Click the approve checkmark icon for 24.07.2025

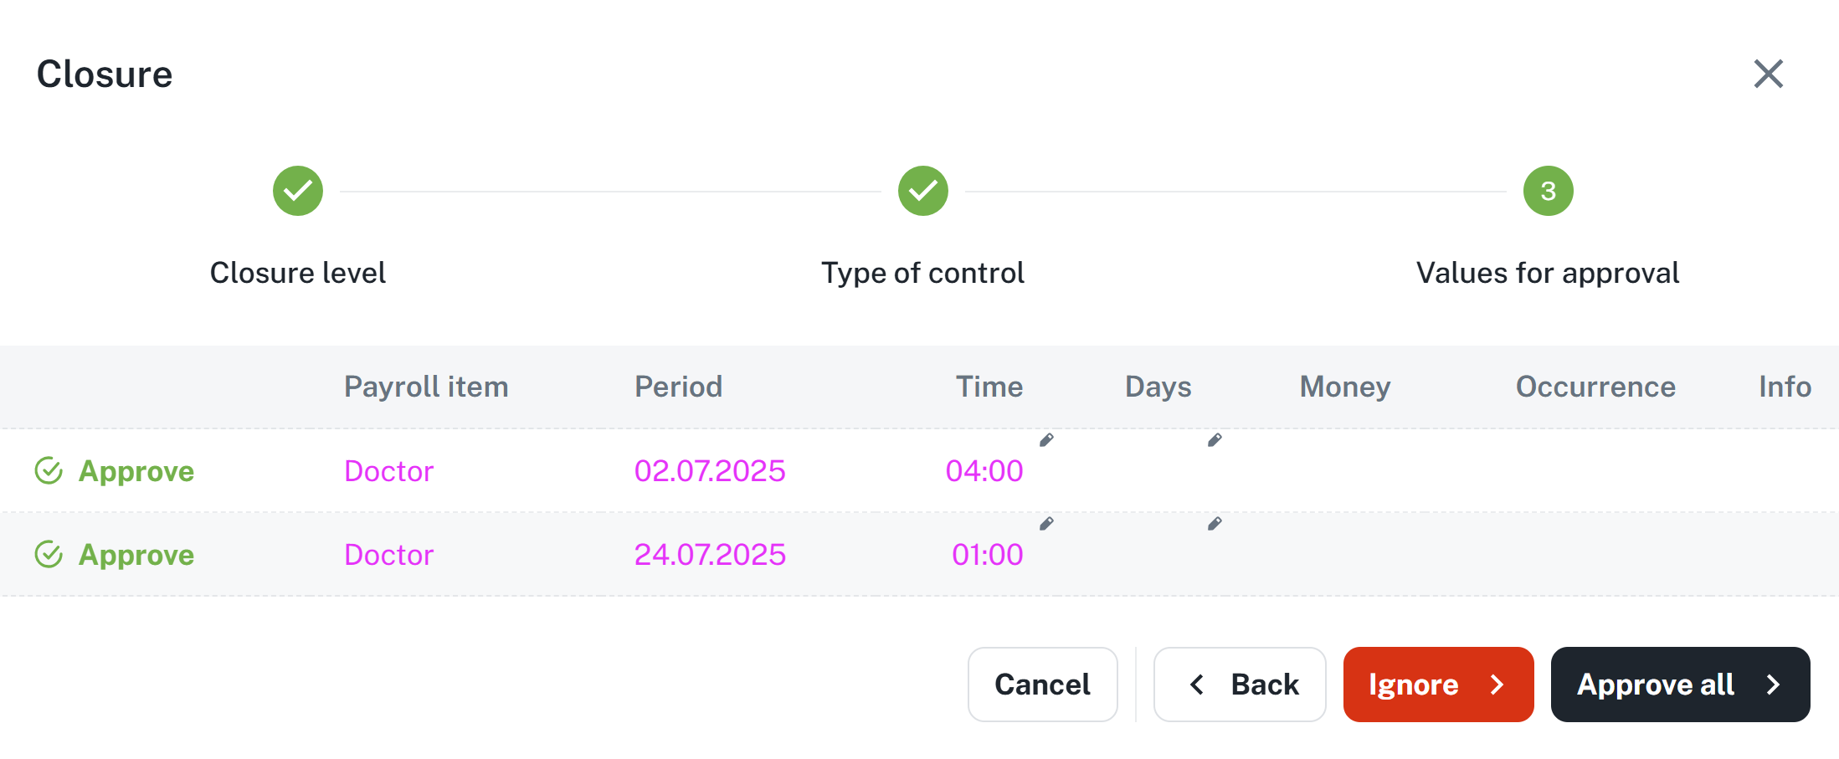(x=49, y=555)
